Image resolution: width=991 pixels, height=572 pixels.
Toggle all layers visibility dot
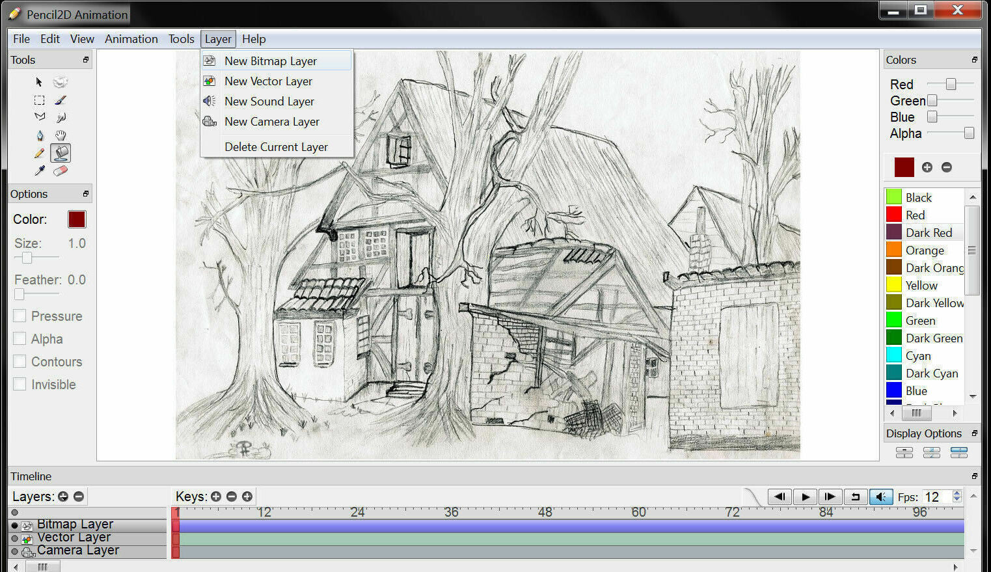(15, 512)
